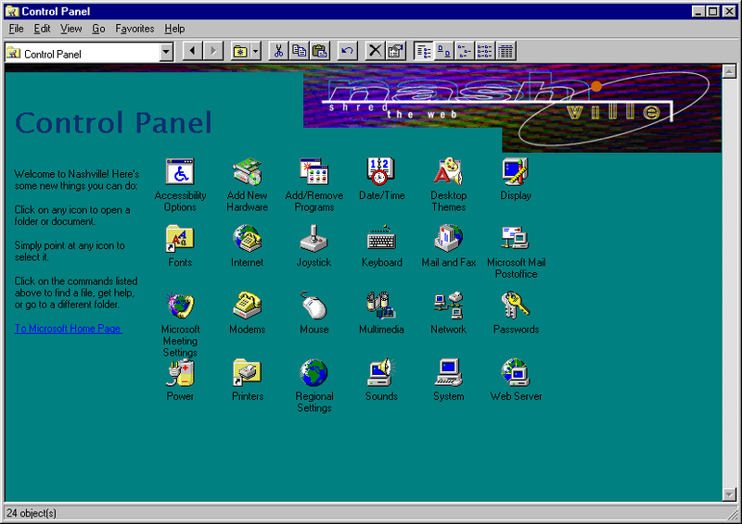Expand the Favorites button dropdown arrow
This screenshot has height=524, width=742.
click(256, 51)
